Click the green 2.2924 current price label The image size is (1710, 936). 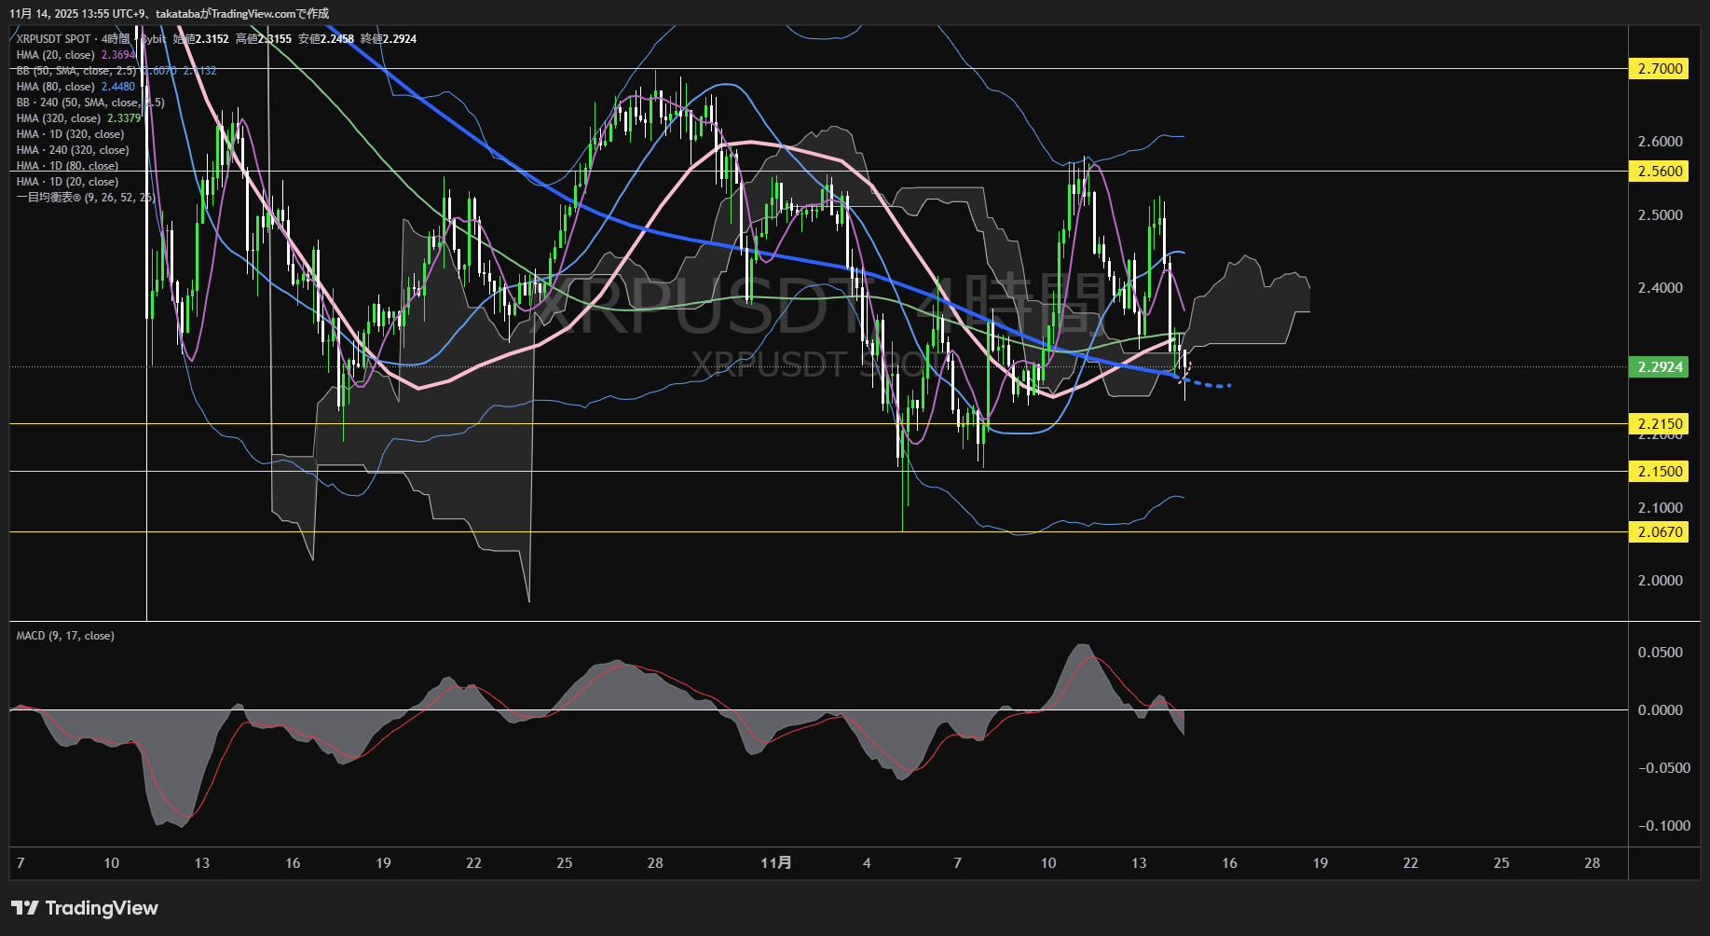1659,367
